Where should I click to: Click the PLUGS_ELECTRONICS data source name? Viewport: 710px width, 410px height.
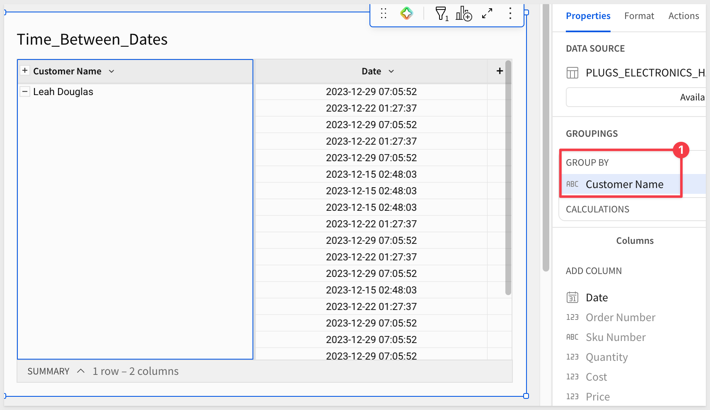pos(646,73)
